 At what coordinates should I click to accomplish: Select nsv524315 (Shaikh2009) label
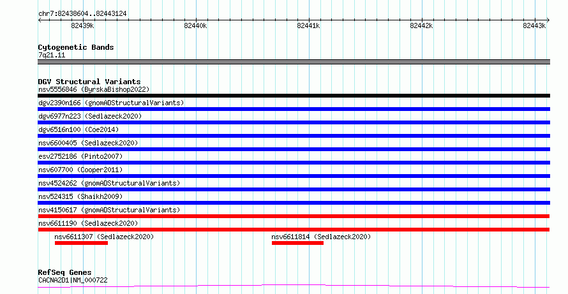pos(80,196)
